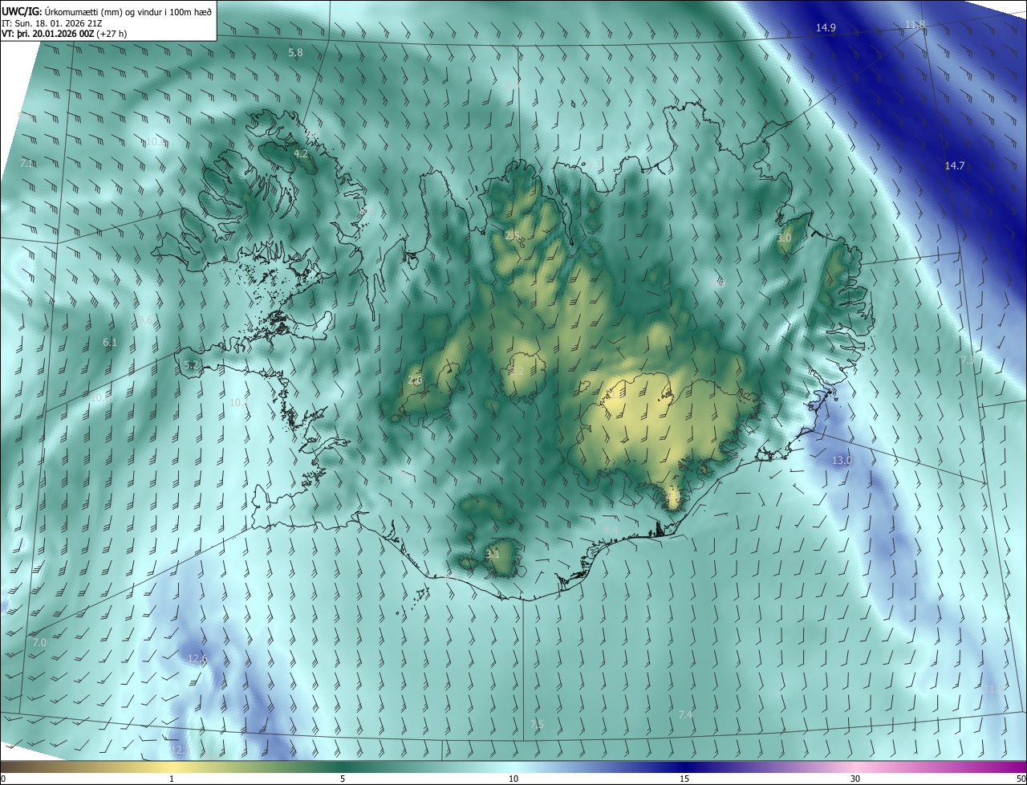Click the 5.8 value on the map
Image resolution: width=1027 pixels, height=785 pixels.
[x=295, y=53]
